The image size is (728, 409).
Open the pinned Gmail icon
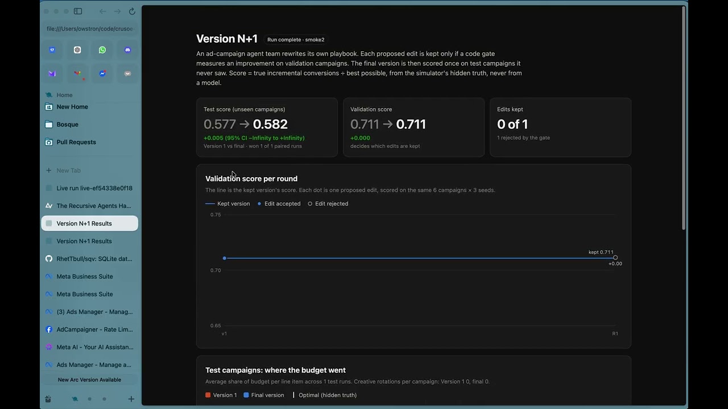coord(77,73)
